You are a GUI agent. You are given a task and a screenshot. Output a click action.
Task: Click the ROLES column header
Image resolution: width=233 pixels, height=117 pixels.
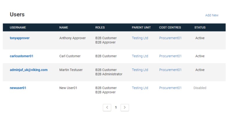click(x=100, y=27)
